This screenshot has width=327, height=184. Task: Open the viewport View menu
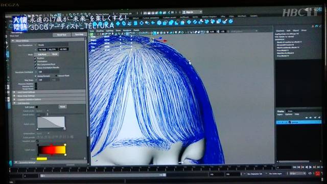pyautogui.click(x=92, y=31)
